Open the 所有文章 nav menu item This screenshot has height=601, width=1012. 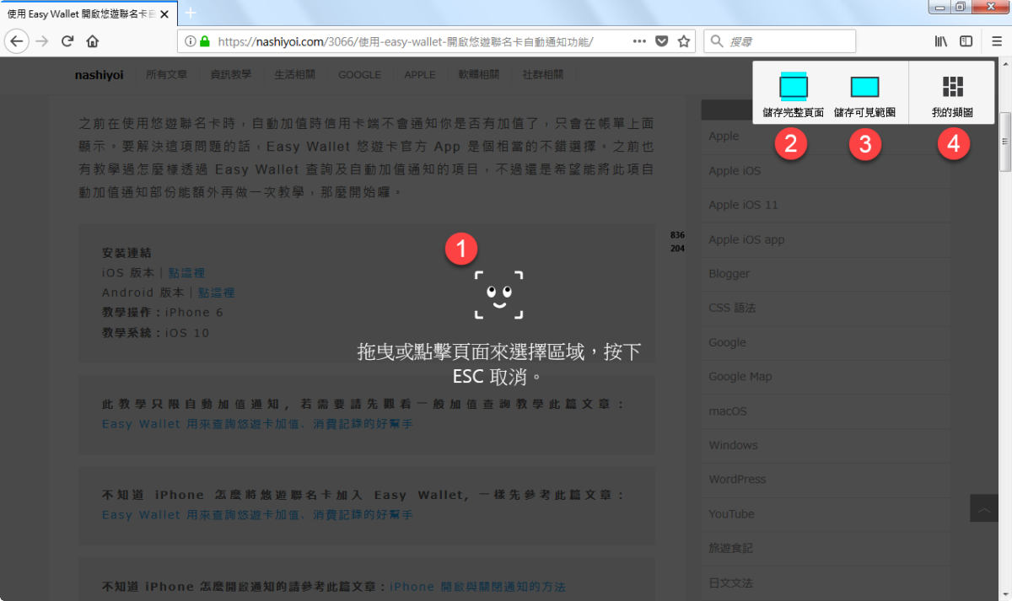pyautogui.click(x=166, y=74)
